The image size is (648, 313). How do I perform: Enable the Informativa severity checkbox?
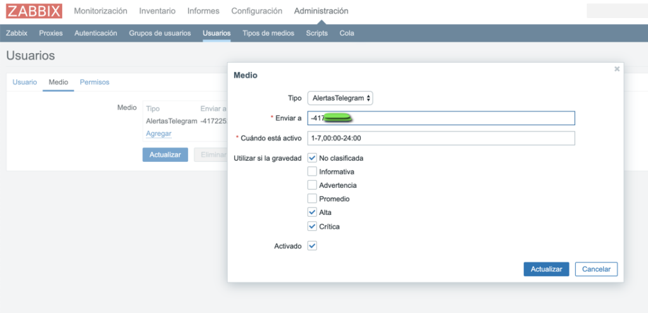point(312,171)
